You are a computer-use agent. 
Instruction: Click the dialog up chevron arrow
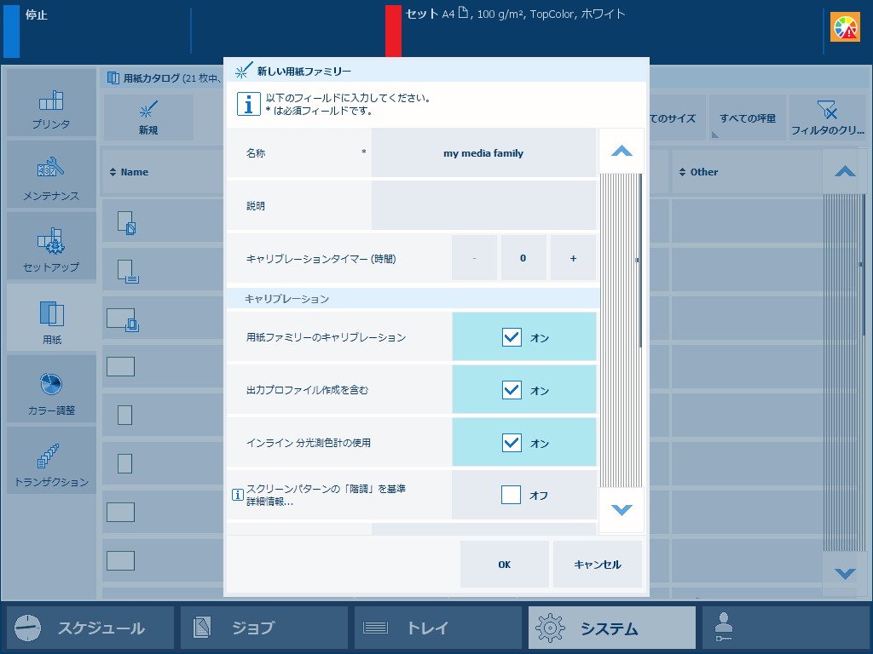(x=622, y=151)
